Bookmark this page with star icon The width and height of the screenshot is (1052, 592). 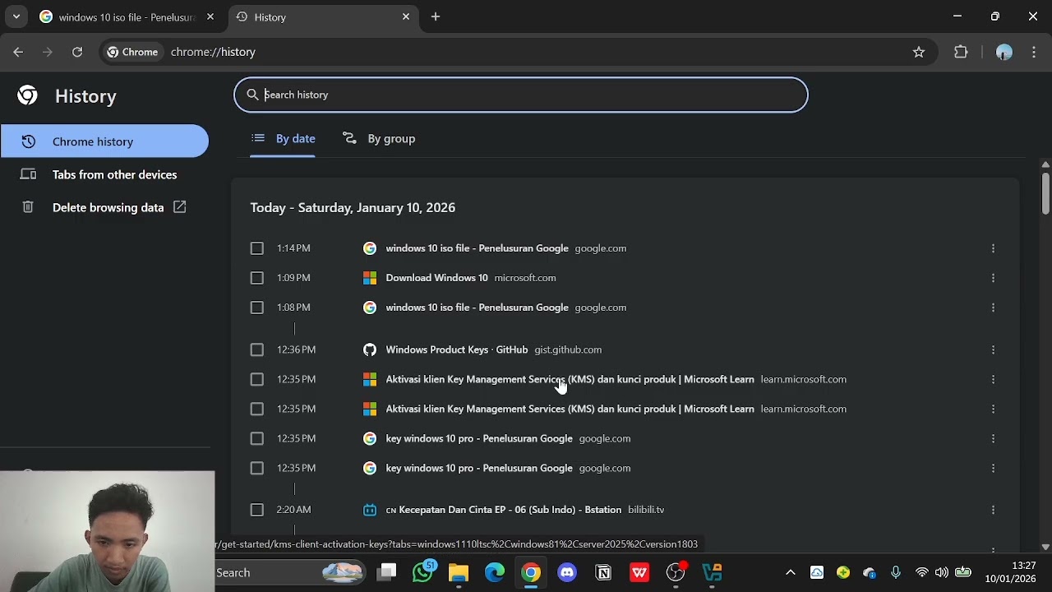919,52
